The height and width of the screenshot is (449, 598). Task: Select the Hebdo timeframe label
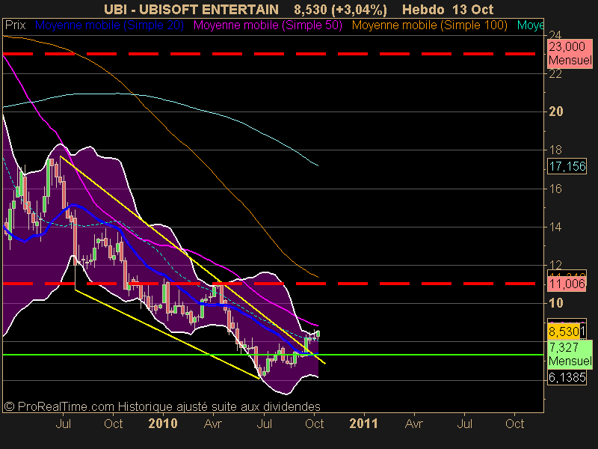(x=423, y=10)
